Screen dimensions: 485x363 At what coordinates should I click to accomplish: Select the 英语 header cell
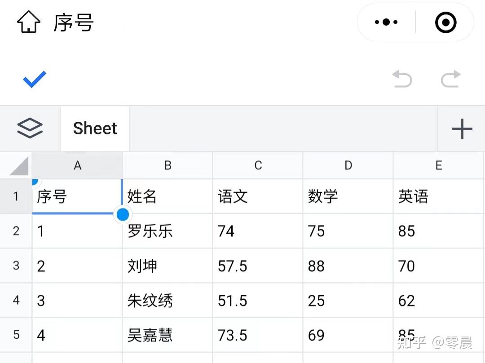pos(439,196)
